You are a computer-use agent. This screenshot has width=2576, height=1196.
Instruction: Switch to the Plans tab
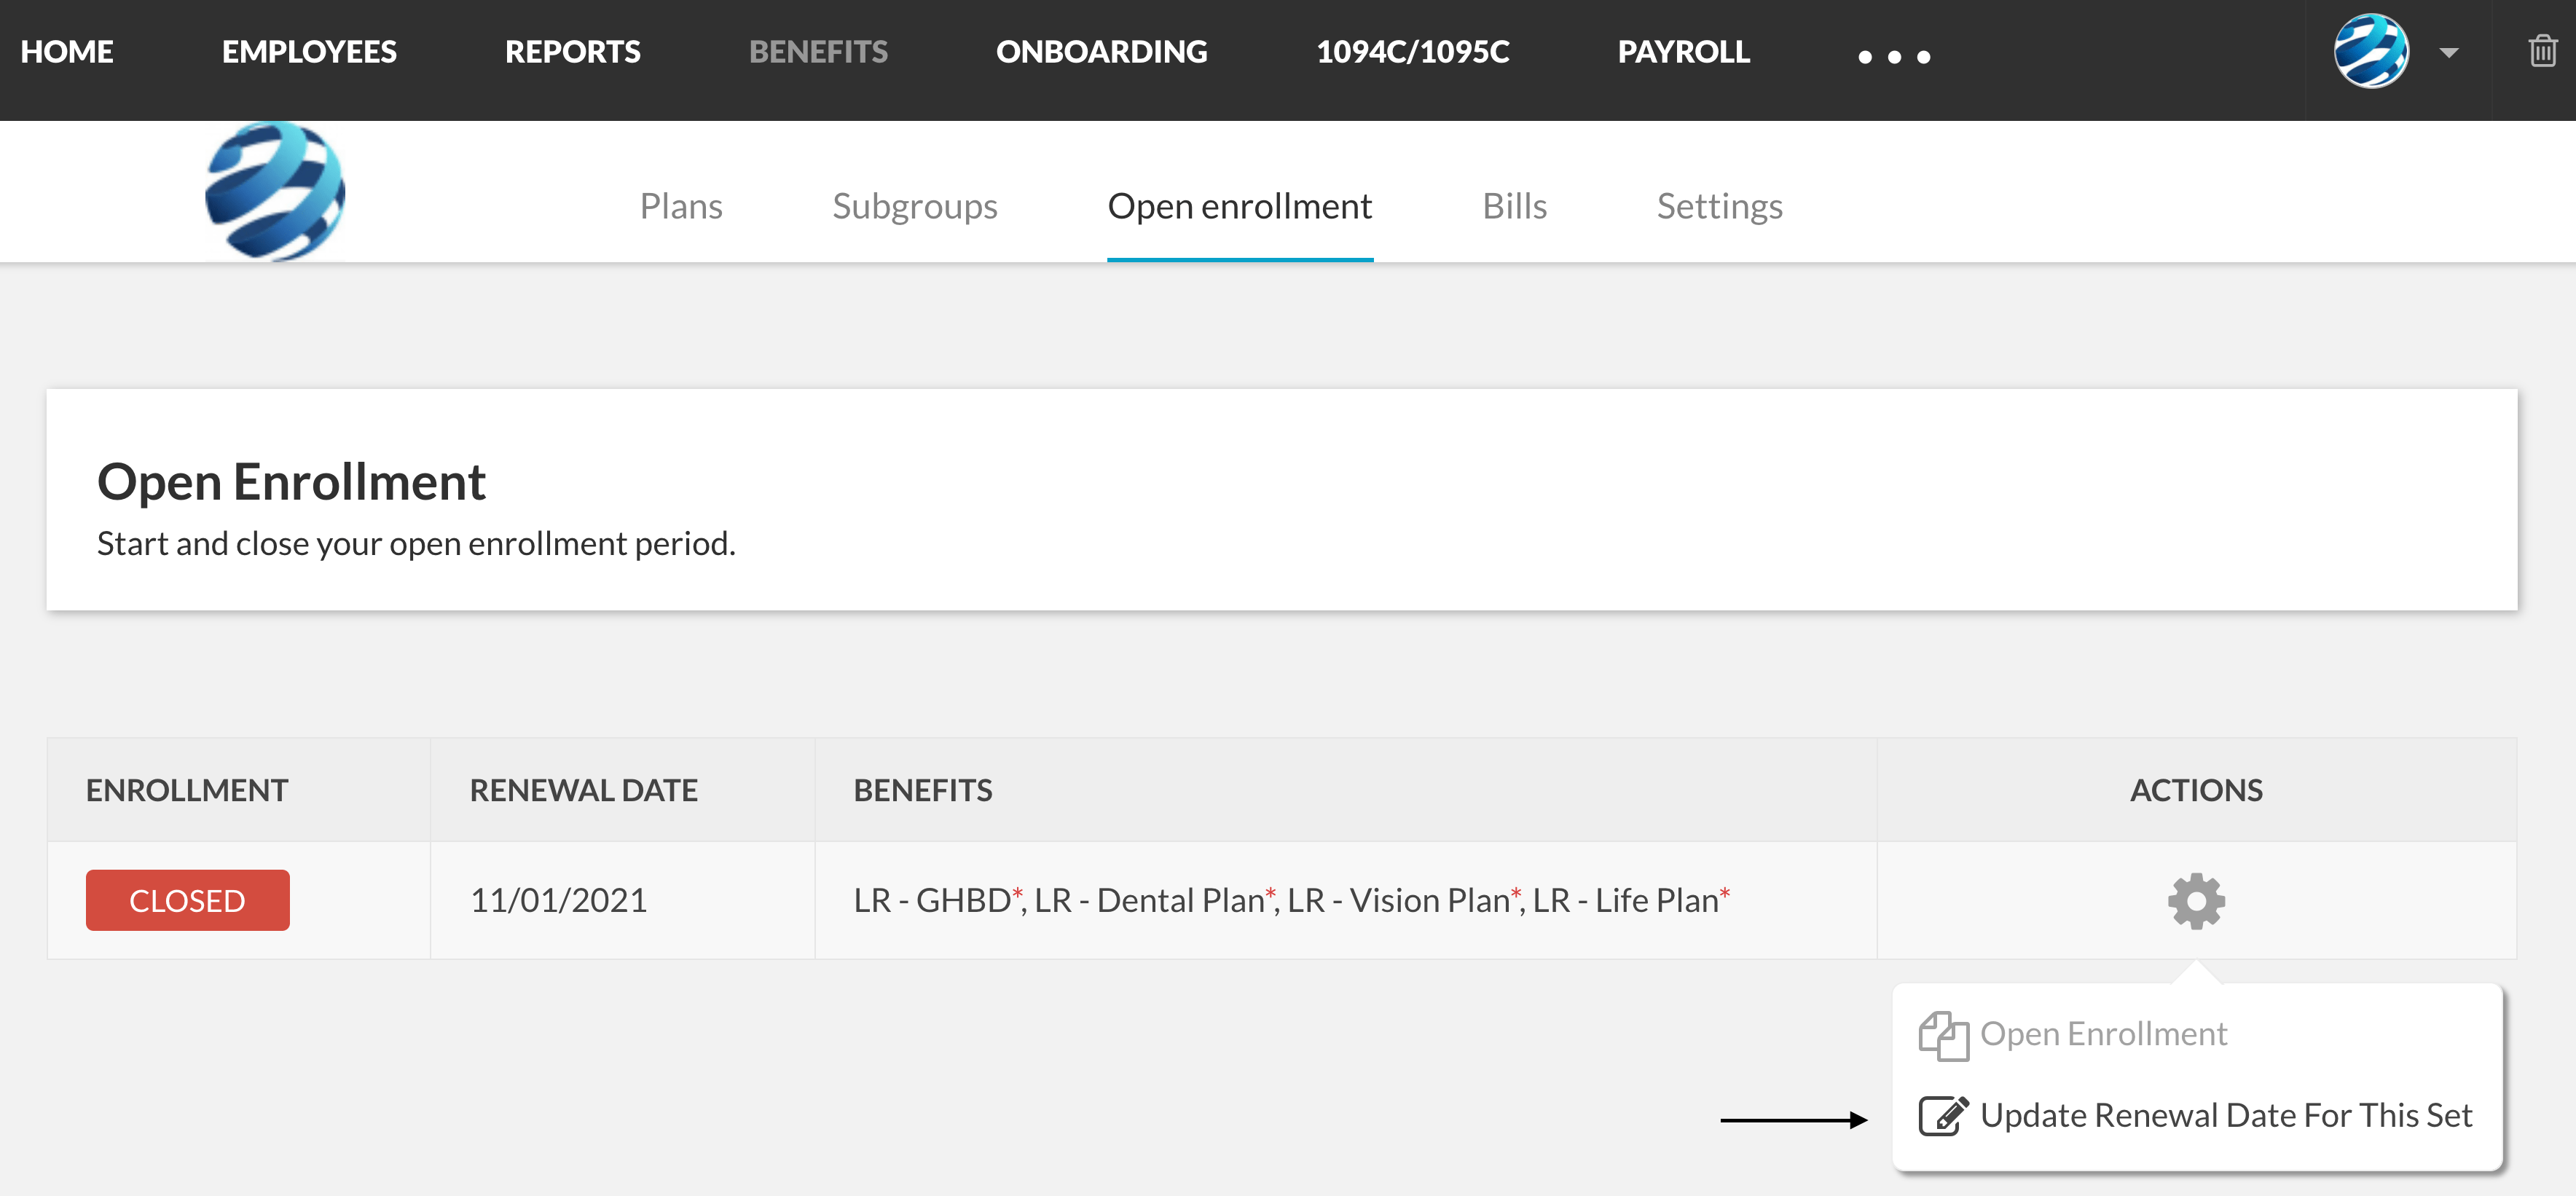[x=682, y=206]
